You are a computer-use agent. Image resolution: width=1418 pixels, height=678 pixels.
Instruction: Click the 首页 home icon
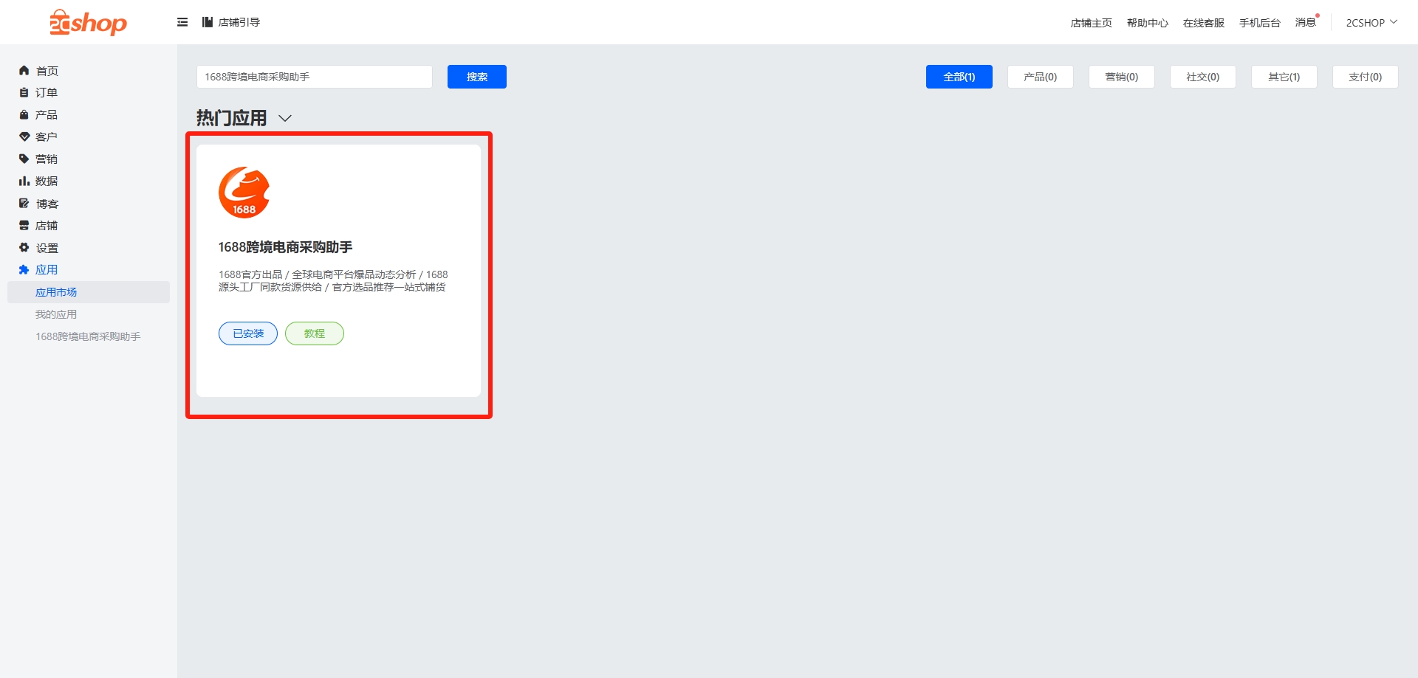coord(24,71)
